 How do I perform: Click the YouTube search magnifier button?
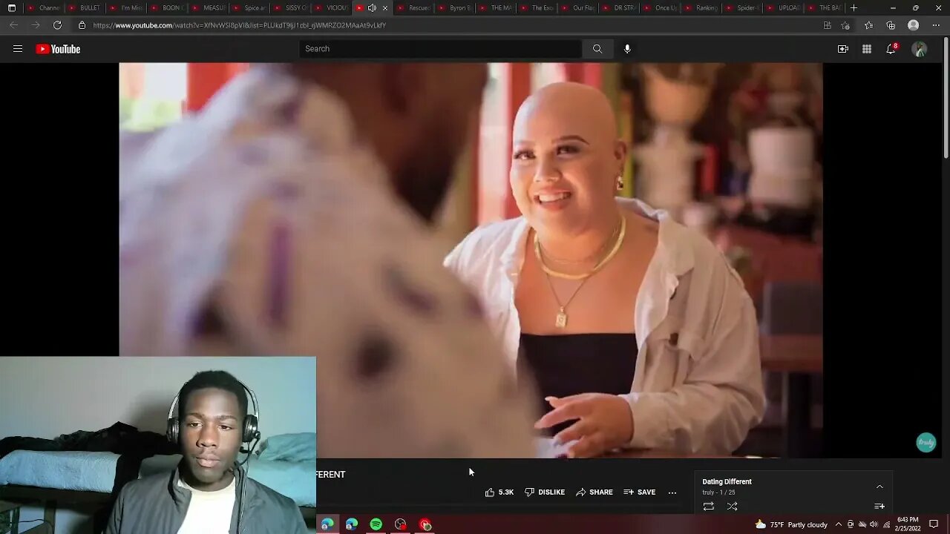pos(597,49)
